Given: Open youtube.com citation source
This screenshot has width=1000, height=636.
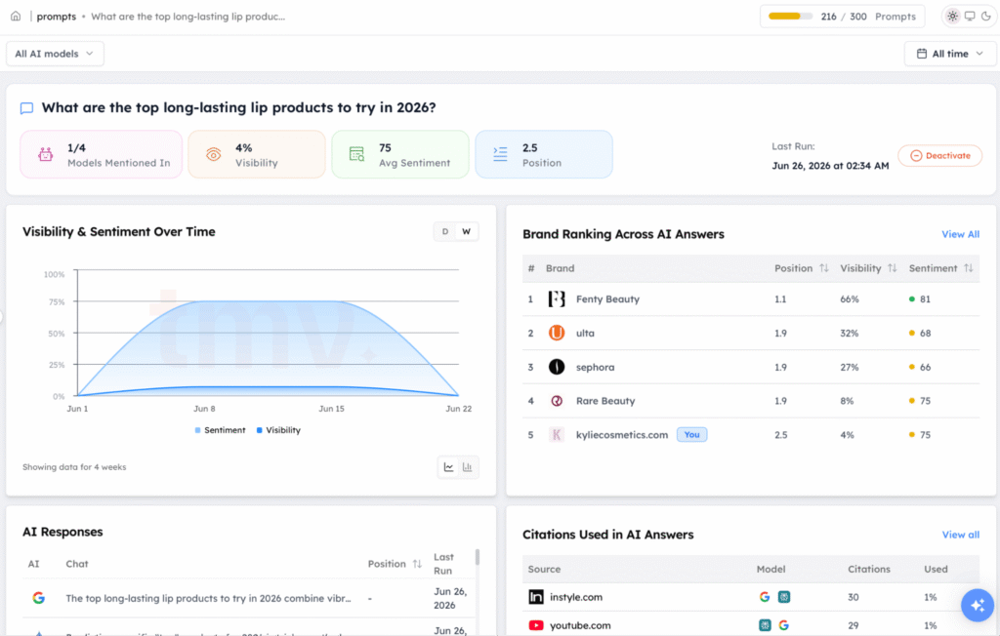Looking at the screenshot, I should coord(580,626).
